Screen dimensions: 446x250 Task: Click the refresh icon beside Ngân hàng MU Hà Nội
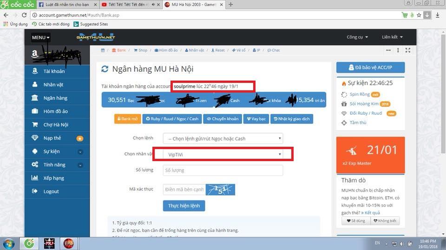[x=105, y=69]
